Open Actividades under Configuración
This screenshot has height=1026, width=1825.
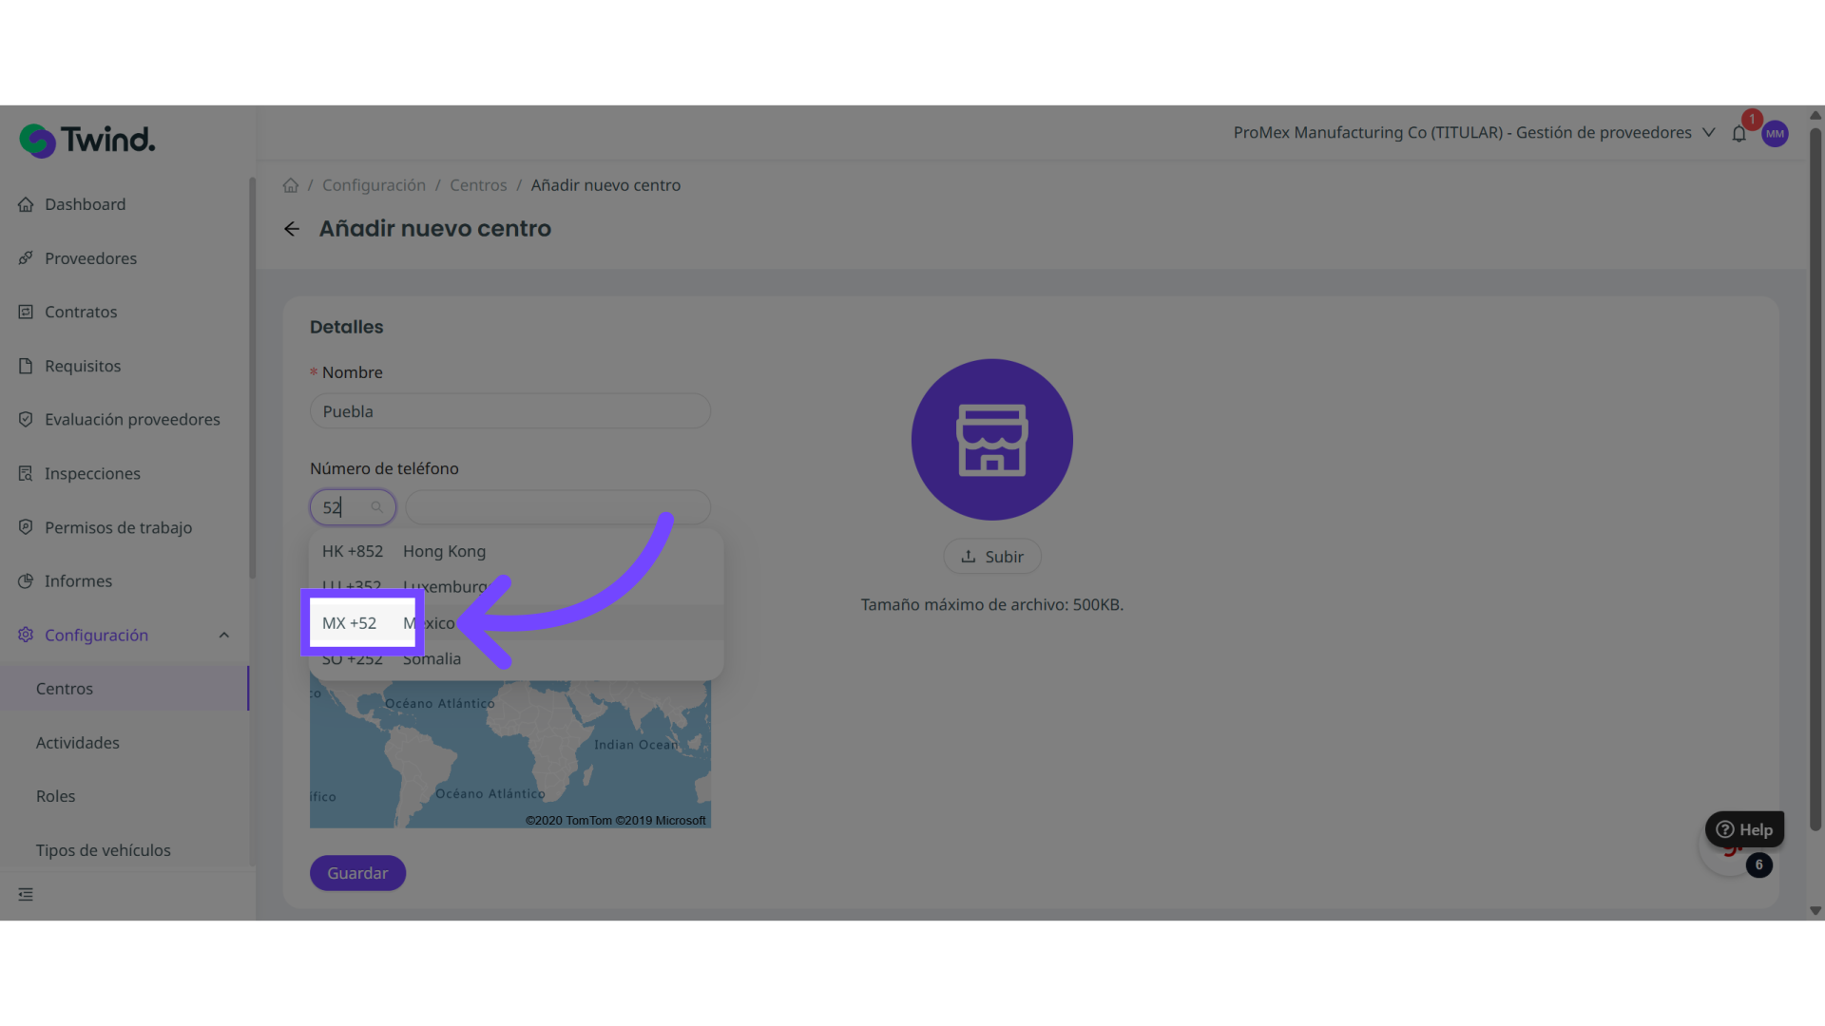[78, 743]
